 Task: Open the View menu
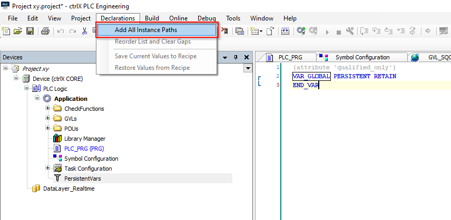point(54,18)
